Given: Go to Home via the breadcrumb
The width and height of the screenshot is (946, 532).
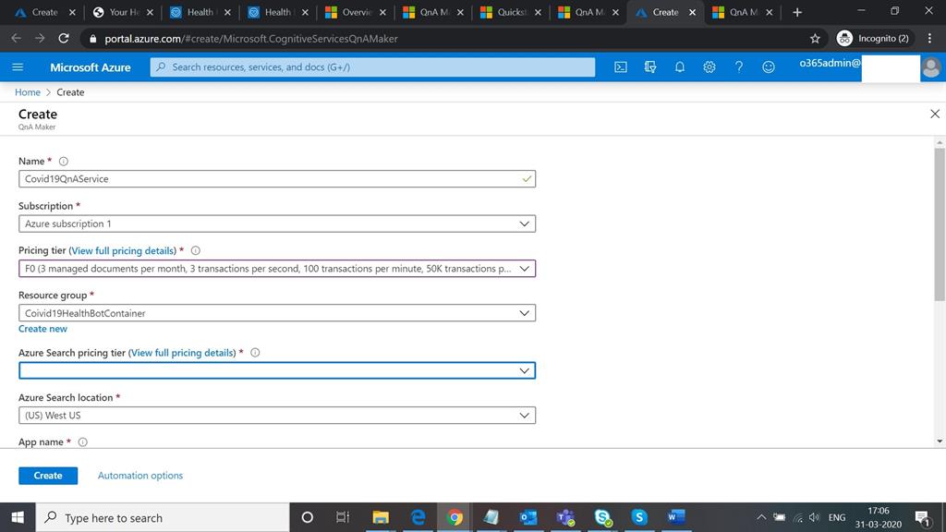Looking at the screenshot, I should [x=27, y=91].
